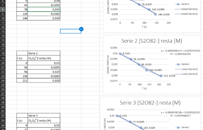Click the Serie 2 table header cell
This screenshot has height=130, width=203.
[44, 53]
